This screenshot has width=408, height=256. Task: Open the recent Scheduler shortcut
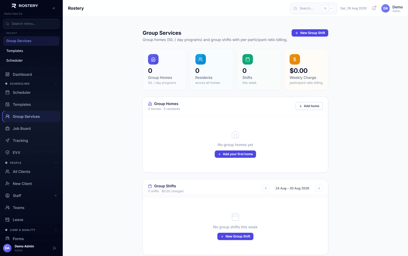(31, 61)
